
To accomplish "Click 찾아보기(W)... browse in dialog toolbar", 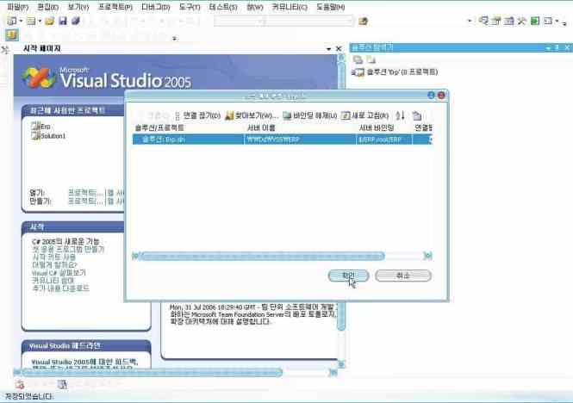I will 252,116.
